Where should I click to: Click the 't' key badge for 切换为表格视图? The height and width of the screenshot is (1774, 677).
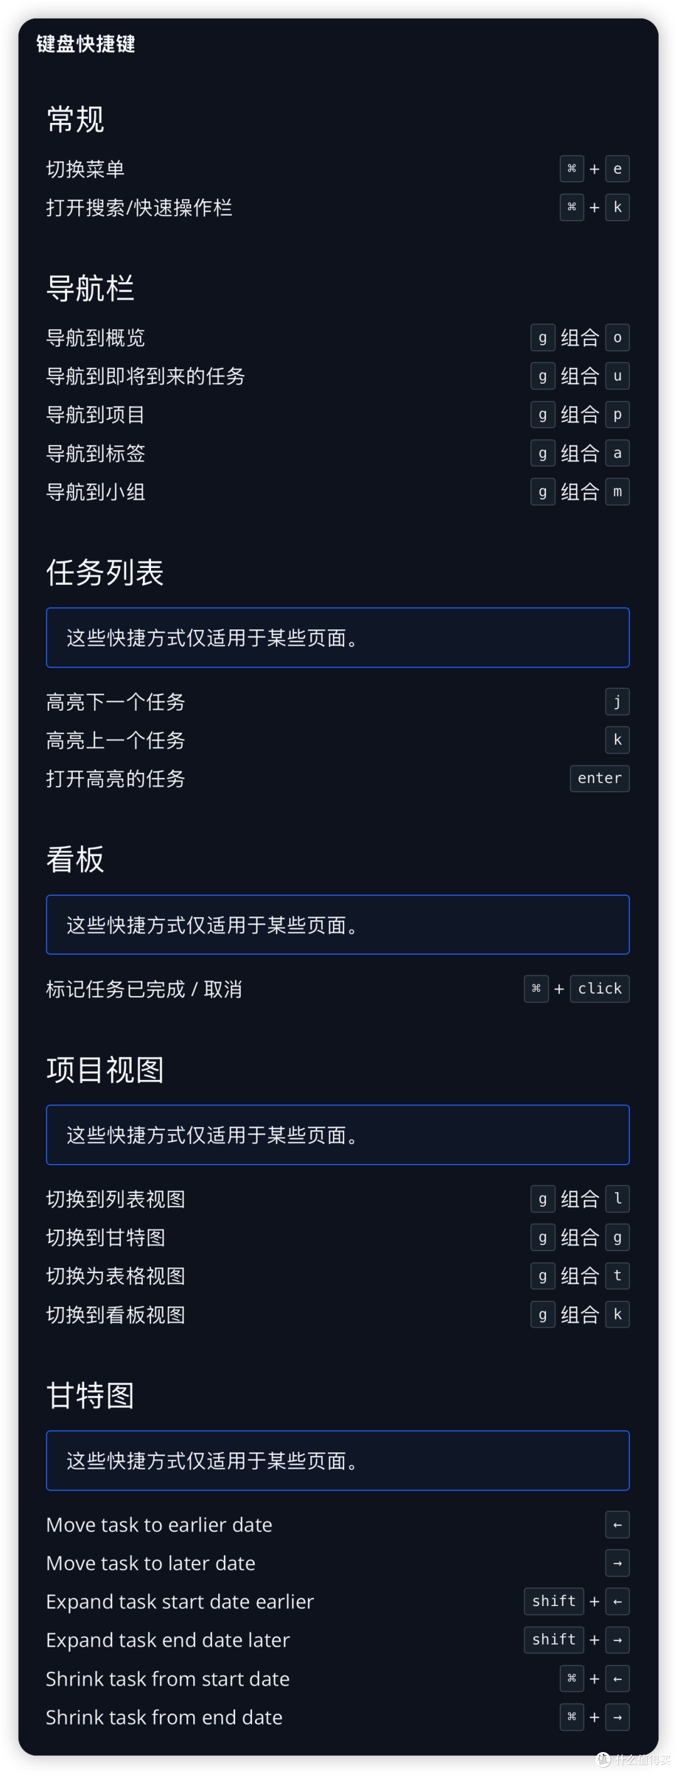click(x=617, y=1276)
